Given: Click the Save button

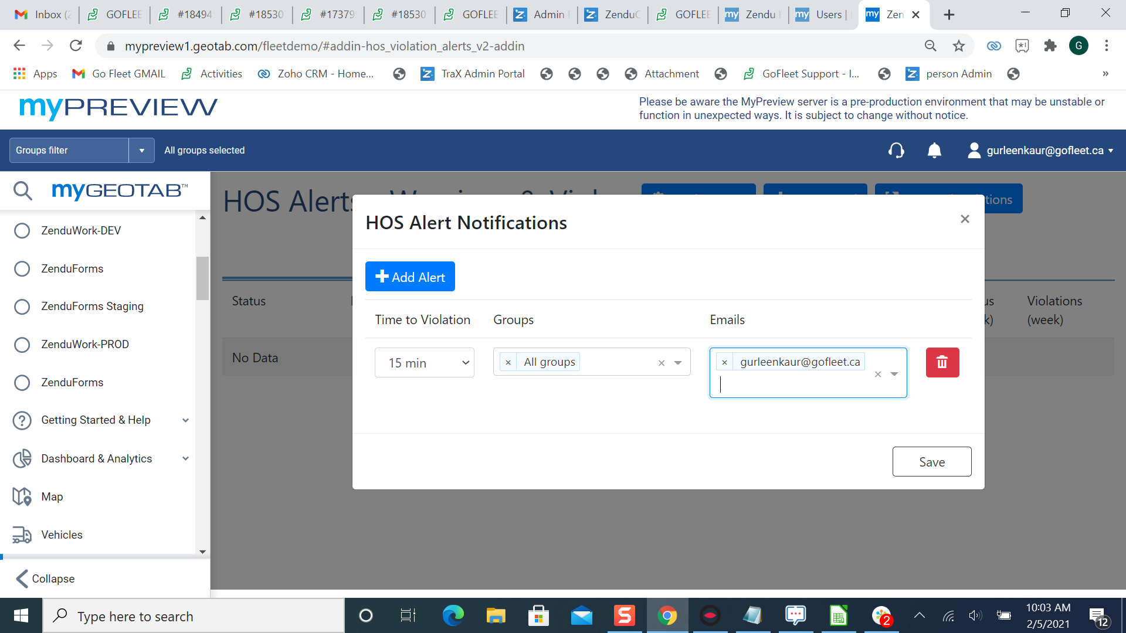Looking at the screenshot, I should coord(931,462).
